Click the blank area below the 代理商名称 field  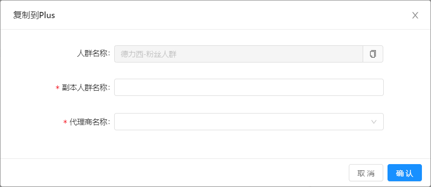(x=249, y=144)
